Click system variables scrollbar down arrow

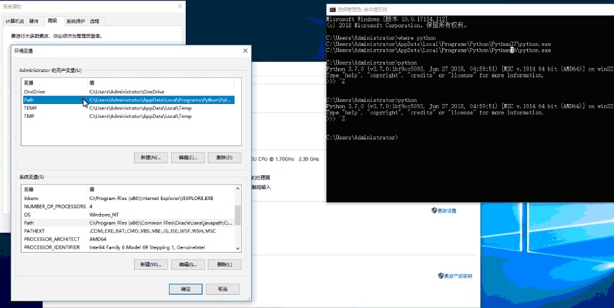[x=238, y=248]
